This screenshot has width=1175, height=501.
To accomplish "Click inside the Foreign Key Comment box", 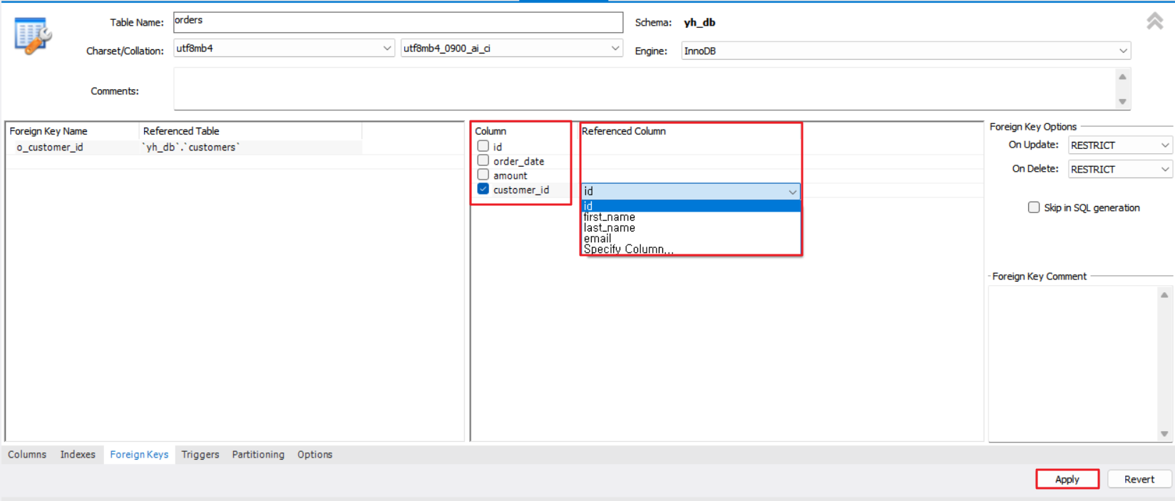I will (1072, 363).
